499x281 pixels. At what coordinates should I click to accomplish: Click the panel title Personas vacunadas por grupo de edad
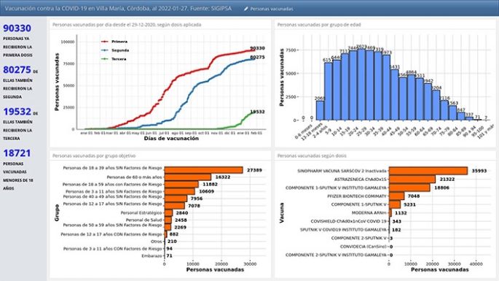(319, 25)
